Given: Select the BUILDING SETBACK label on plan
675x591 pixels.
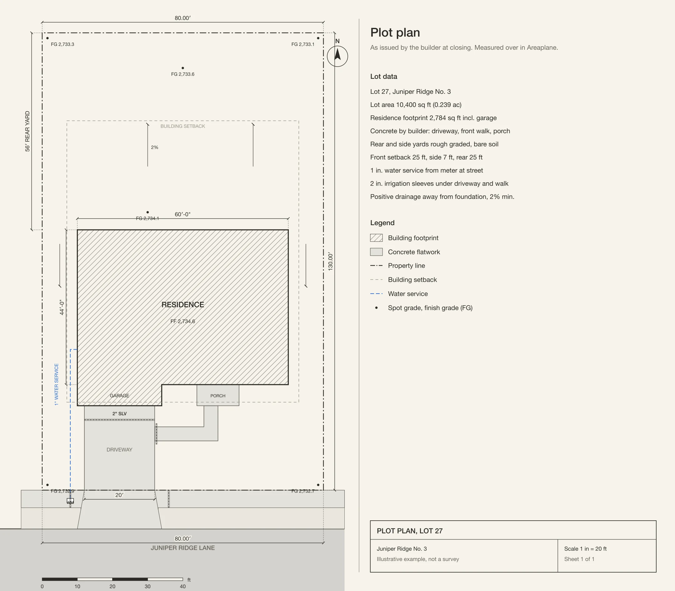Looking at the screenshot, I should pos(182,126).
